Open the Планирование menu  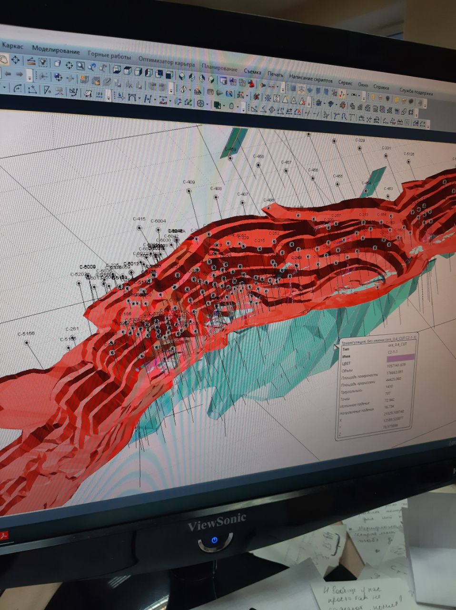pyautogui.click(x=219, y=67)
